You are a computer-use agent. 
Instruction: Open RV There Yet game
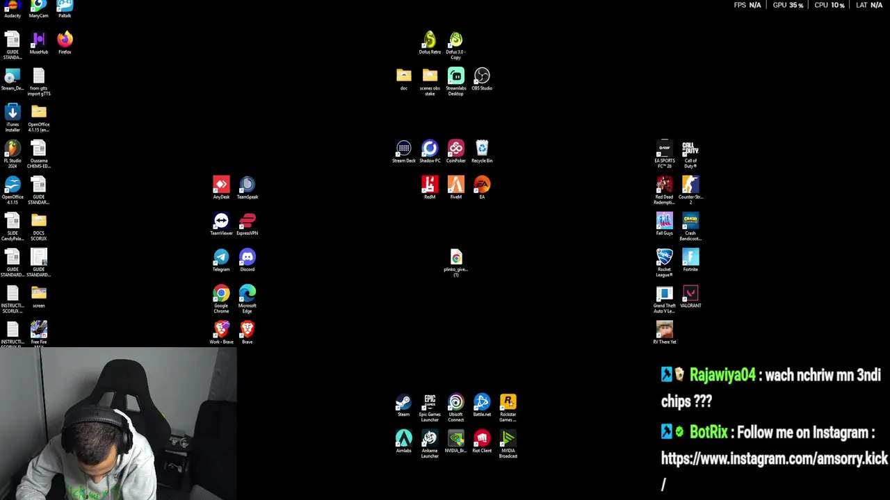click(665, 333)
